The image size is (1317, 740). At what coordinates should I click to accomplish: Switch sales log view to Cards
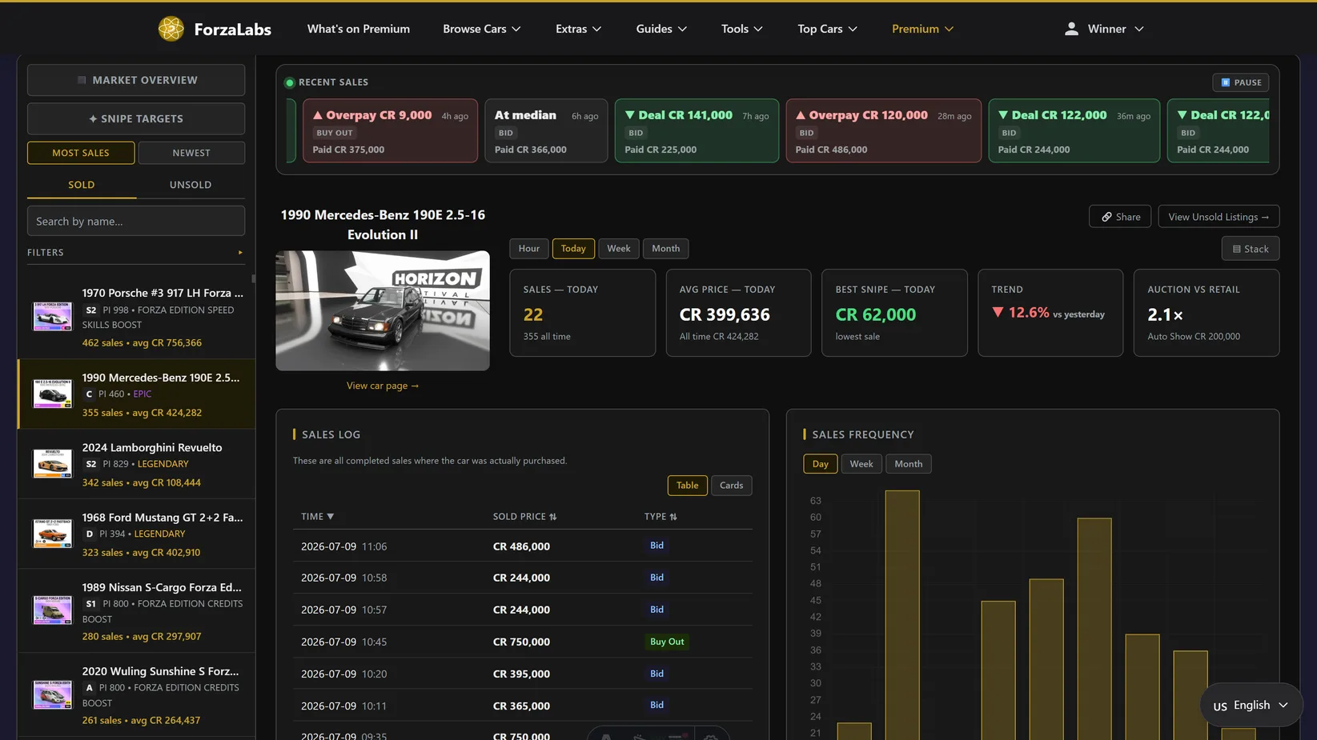731,486
